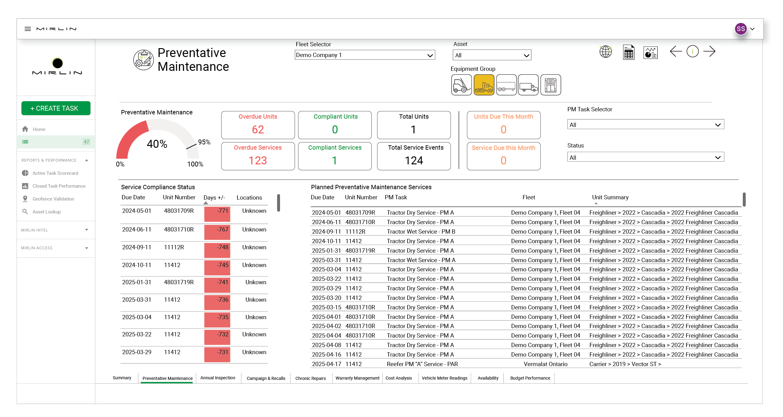The height and width of the screenshot is (417, 783).
Task: Click the Service Compliance Status scrollbar
Action: click(x=278, y=203)
